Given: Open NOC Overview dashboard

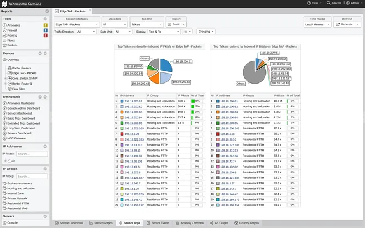Looking at the screenshot, I should (x=17, y=138).
